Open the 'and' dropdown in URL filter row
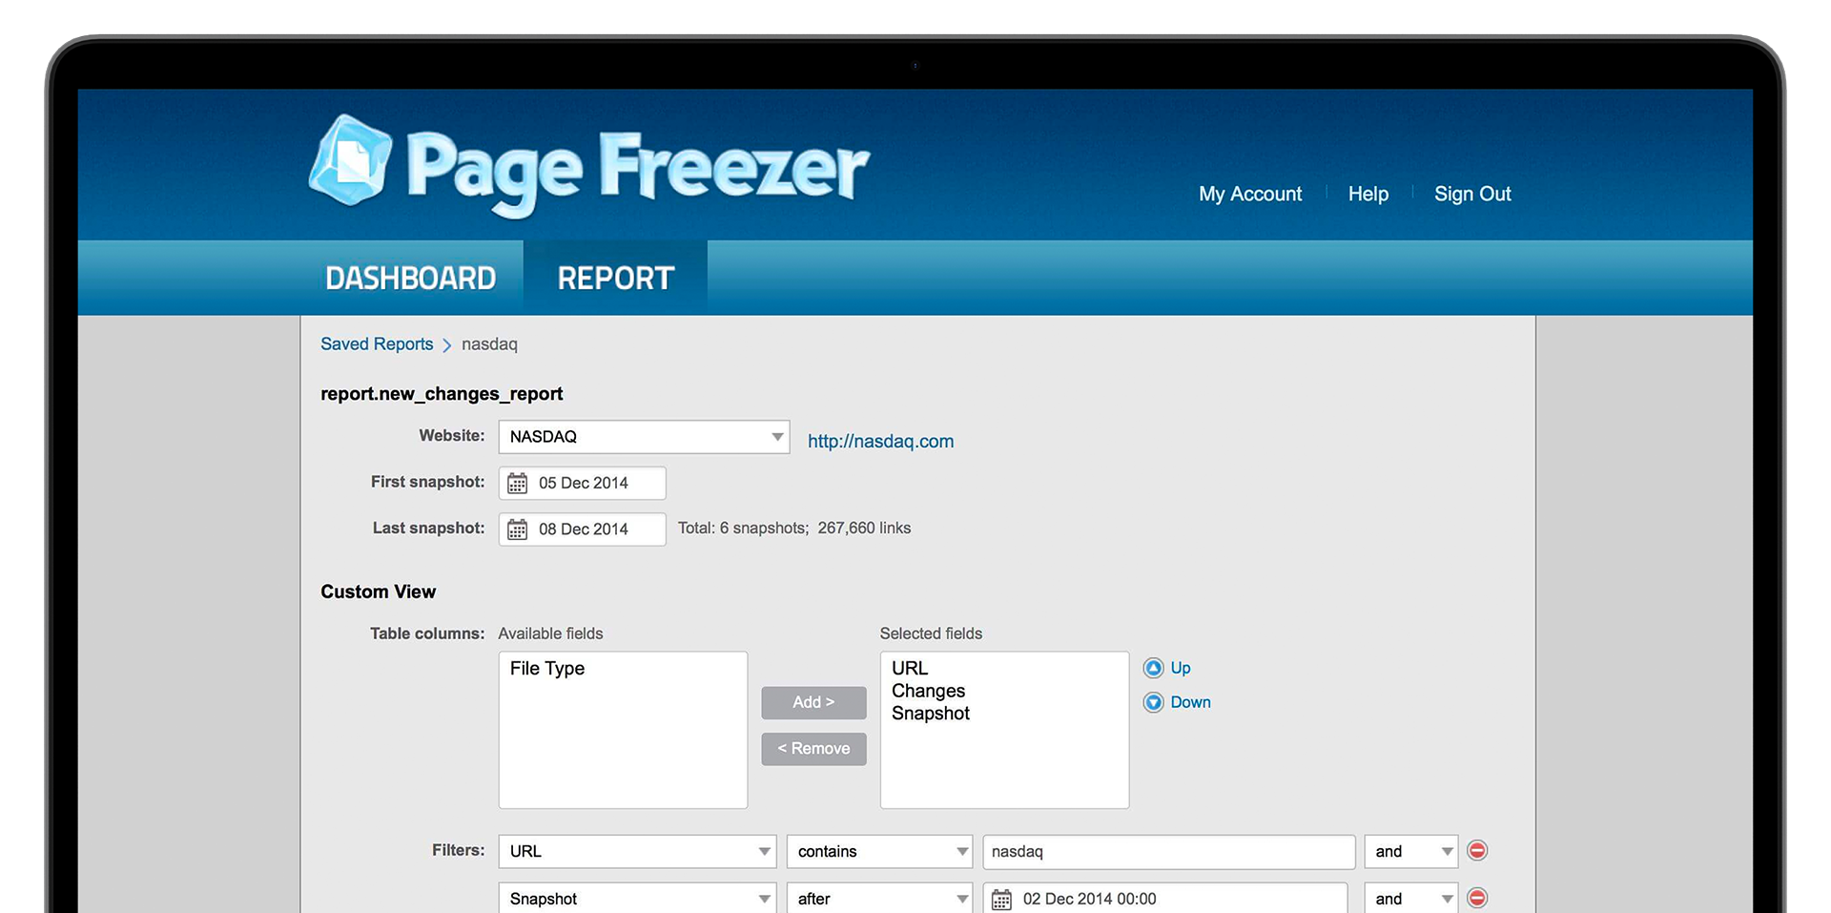1831x913 pixels. tap(1411, 851)
